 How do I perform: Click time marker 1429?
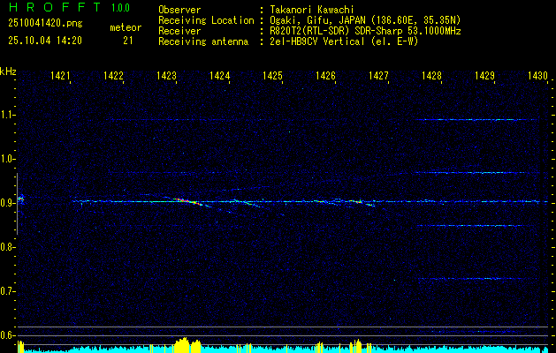point(484,75)
